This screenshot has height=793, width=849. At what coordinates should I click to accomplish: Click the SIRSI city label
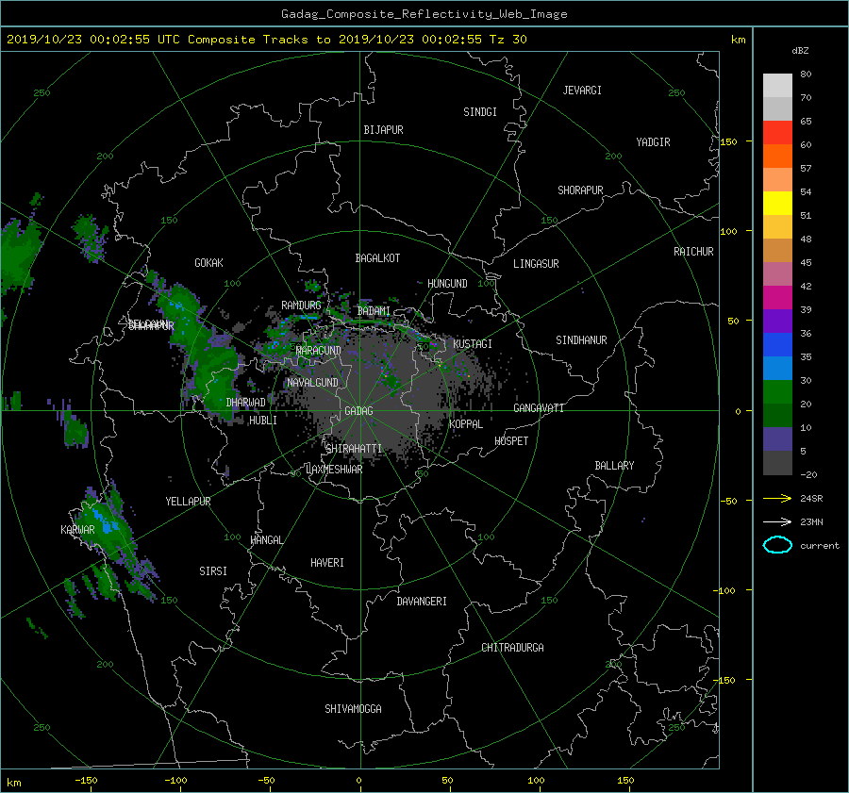213,571
